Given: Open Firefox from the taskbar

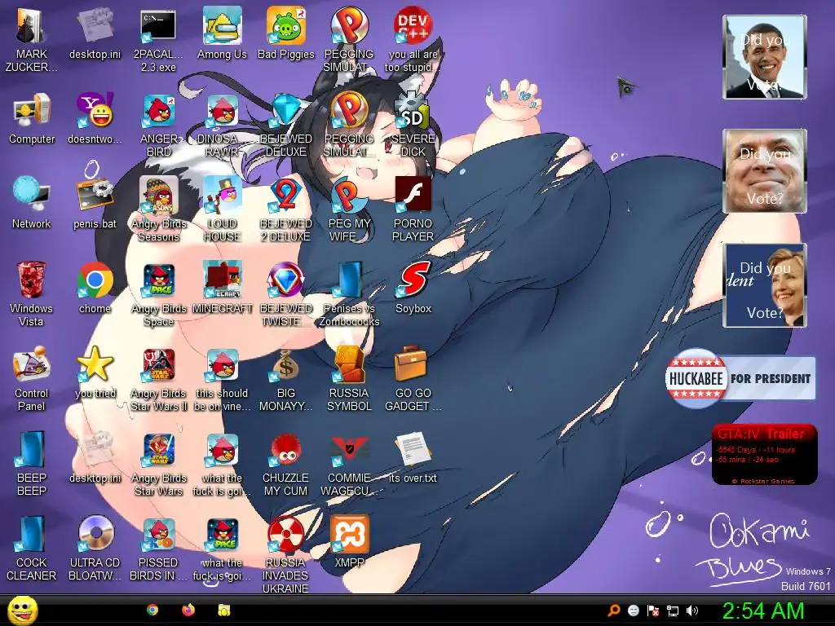Looking at the screenshot, I should pyautogui.click(x=188, y=610).
